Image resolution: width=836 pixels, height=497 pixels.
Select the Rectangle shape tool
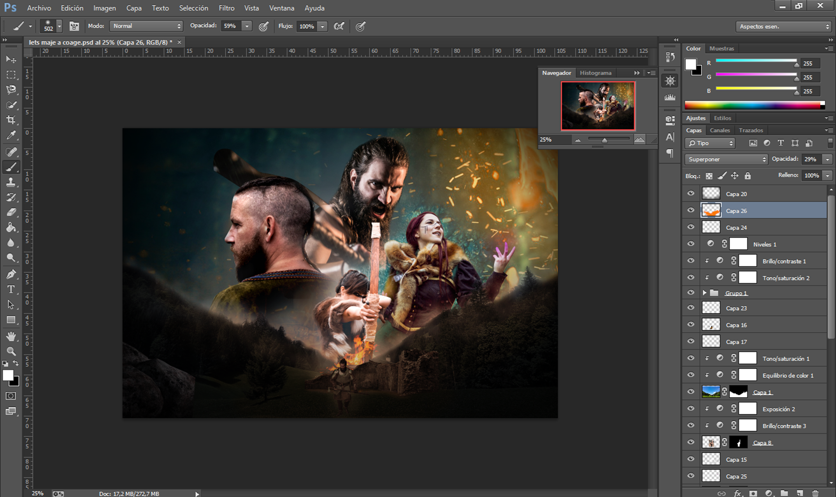tap(11, 320)
